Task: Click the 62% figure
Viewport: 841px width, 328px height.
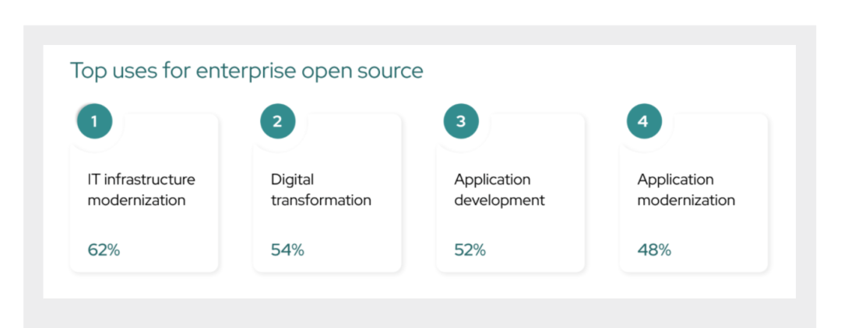Action: [x=104, y=250]
